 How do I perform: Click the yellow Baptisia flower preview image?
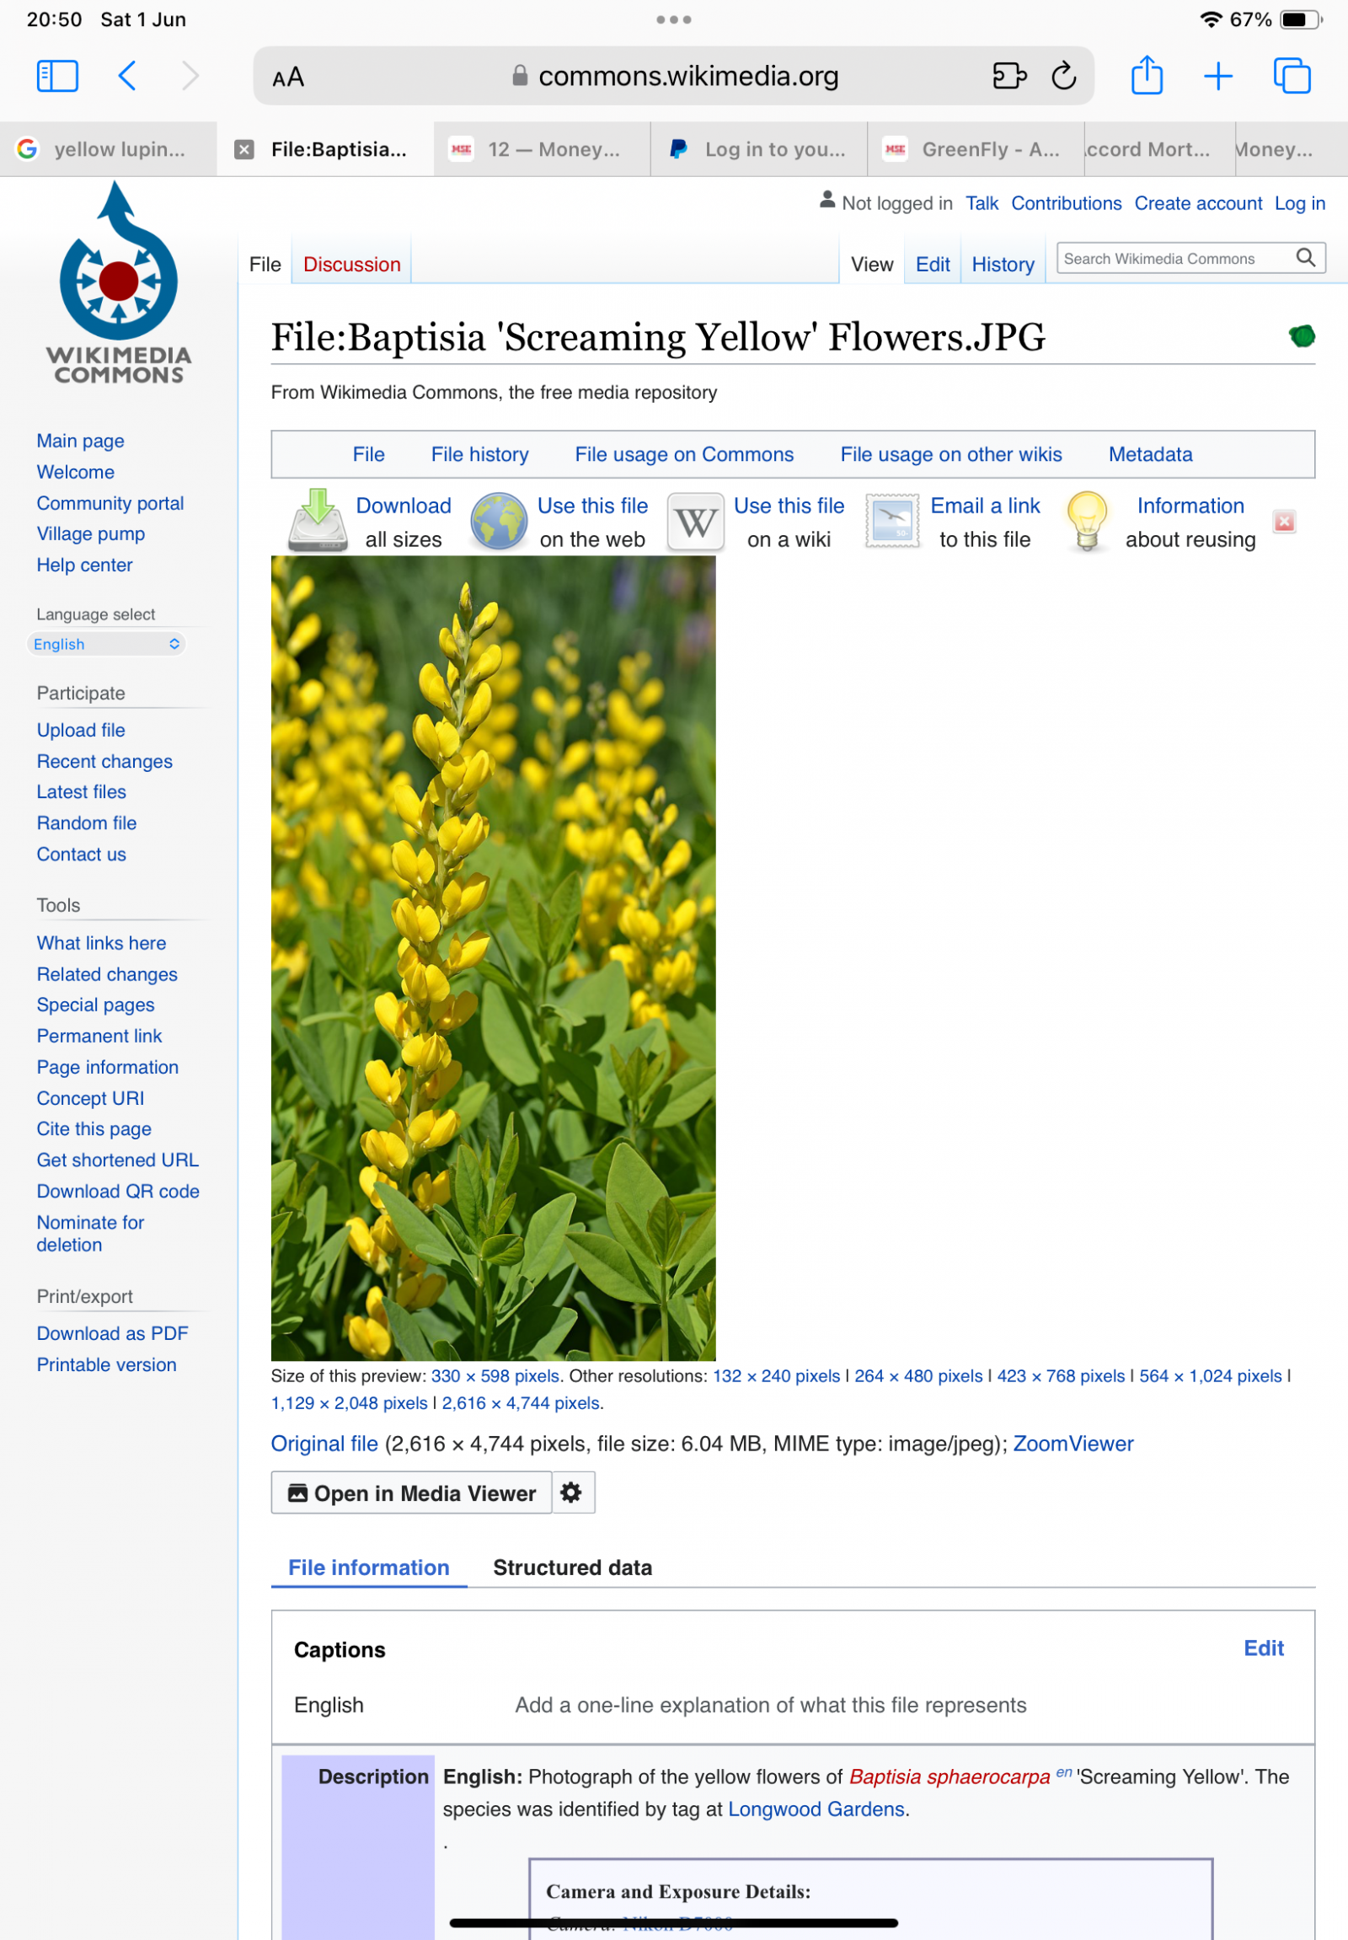click(x=493, y=957)
